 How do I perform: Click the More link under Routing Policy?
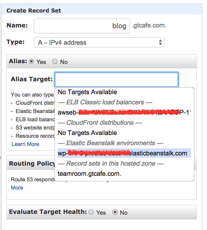click(17, 188)
